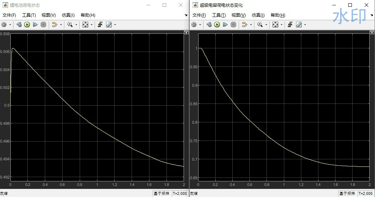
Task: Expand zoom options dropdown in right scope
Action: coord(266,25)
